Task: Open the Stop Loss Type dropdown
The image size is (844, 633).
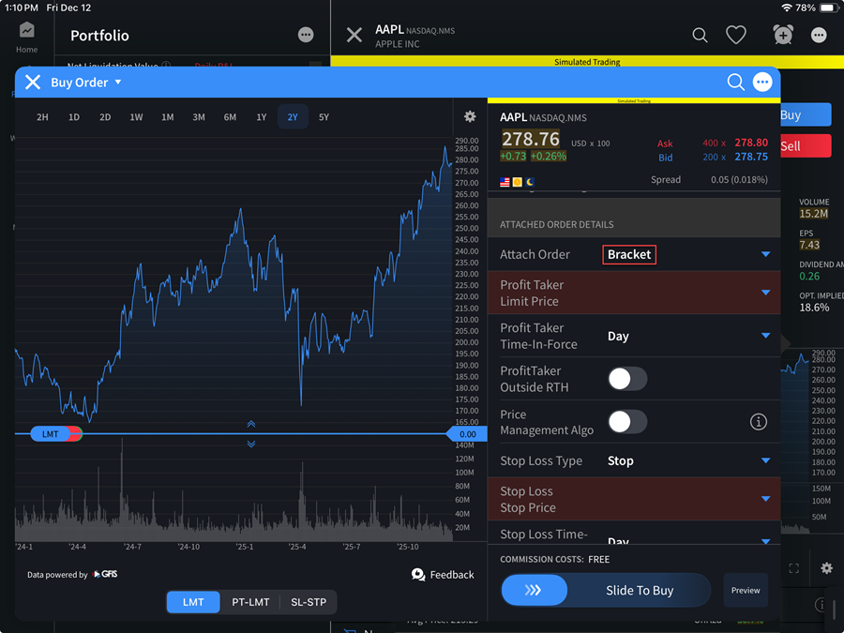Action: point(765,460)
